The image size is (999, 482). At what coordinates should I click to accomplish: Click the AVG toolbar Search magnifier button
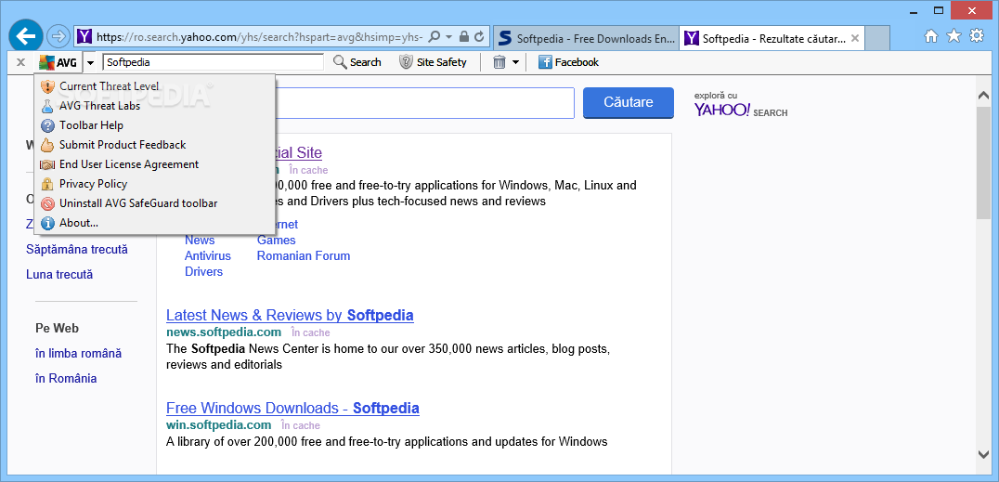[x=357, y=62]
